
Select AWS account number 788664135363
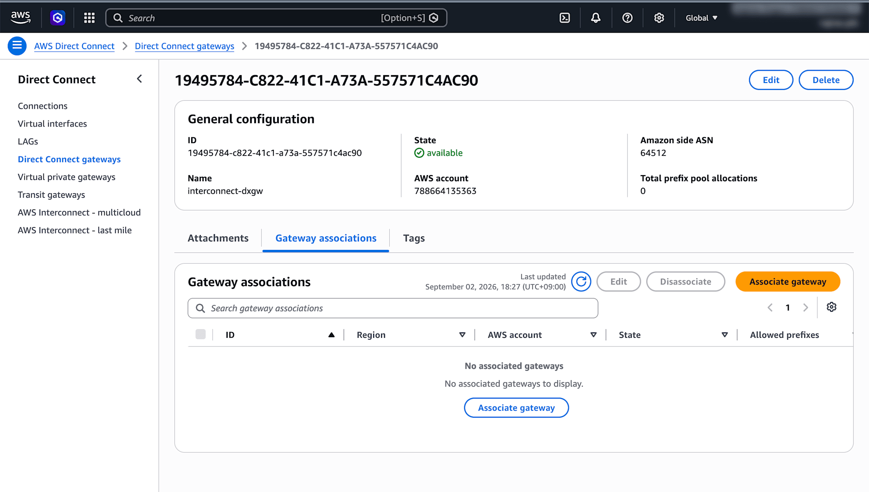pyautogui.click(x=445, y=191)
